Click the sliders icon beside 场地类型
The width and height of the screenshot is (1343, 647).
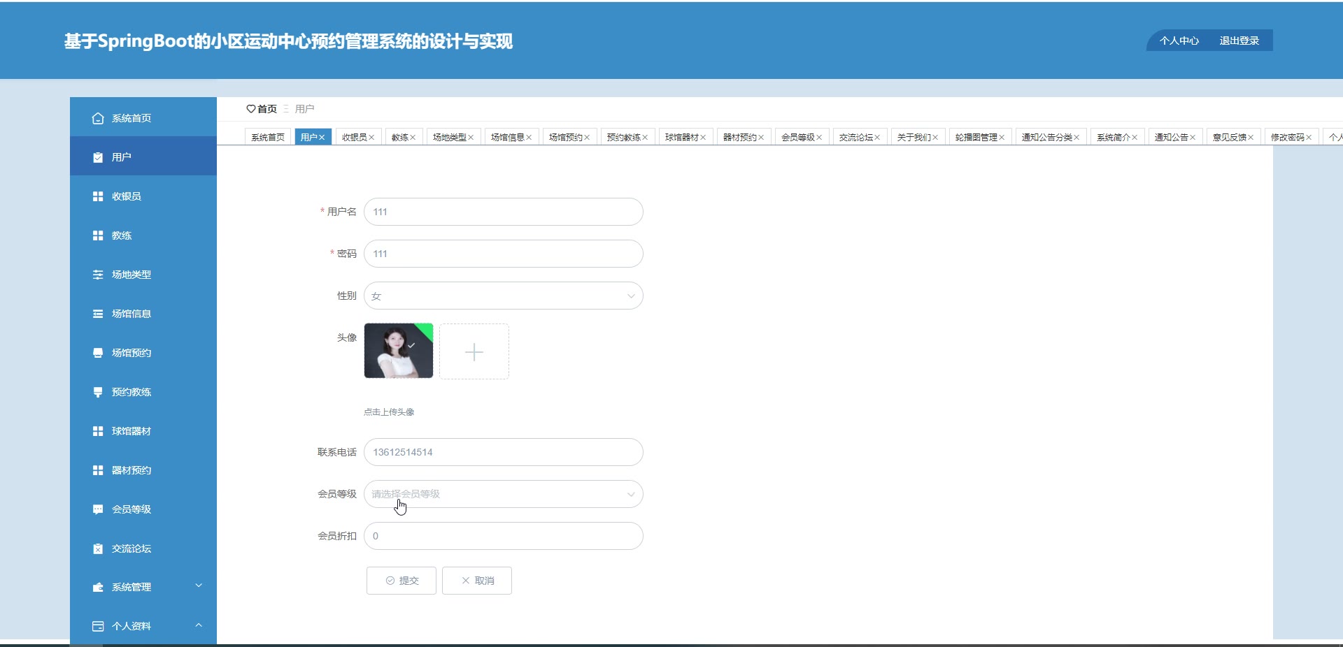click(x=98, y=275)
